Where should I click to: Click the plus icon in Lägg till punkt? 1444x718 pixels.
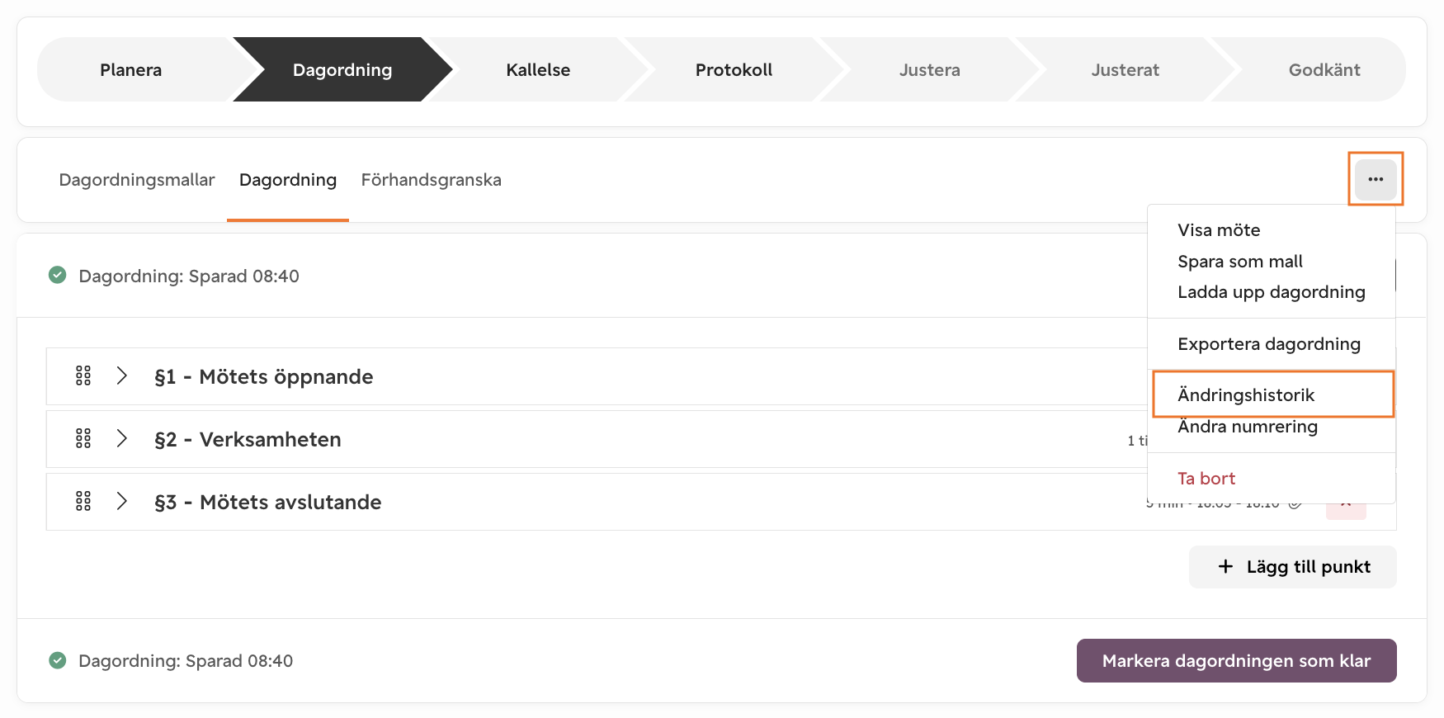pos(1225,567)
